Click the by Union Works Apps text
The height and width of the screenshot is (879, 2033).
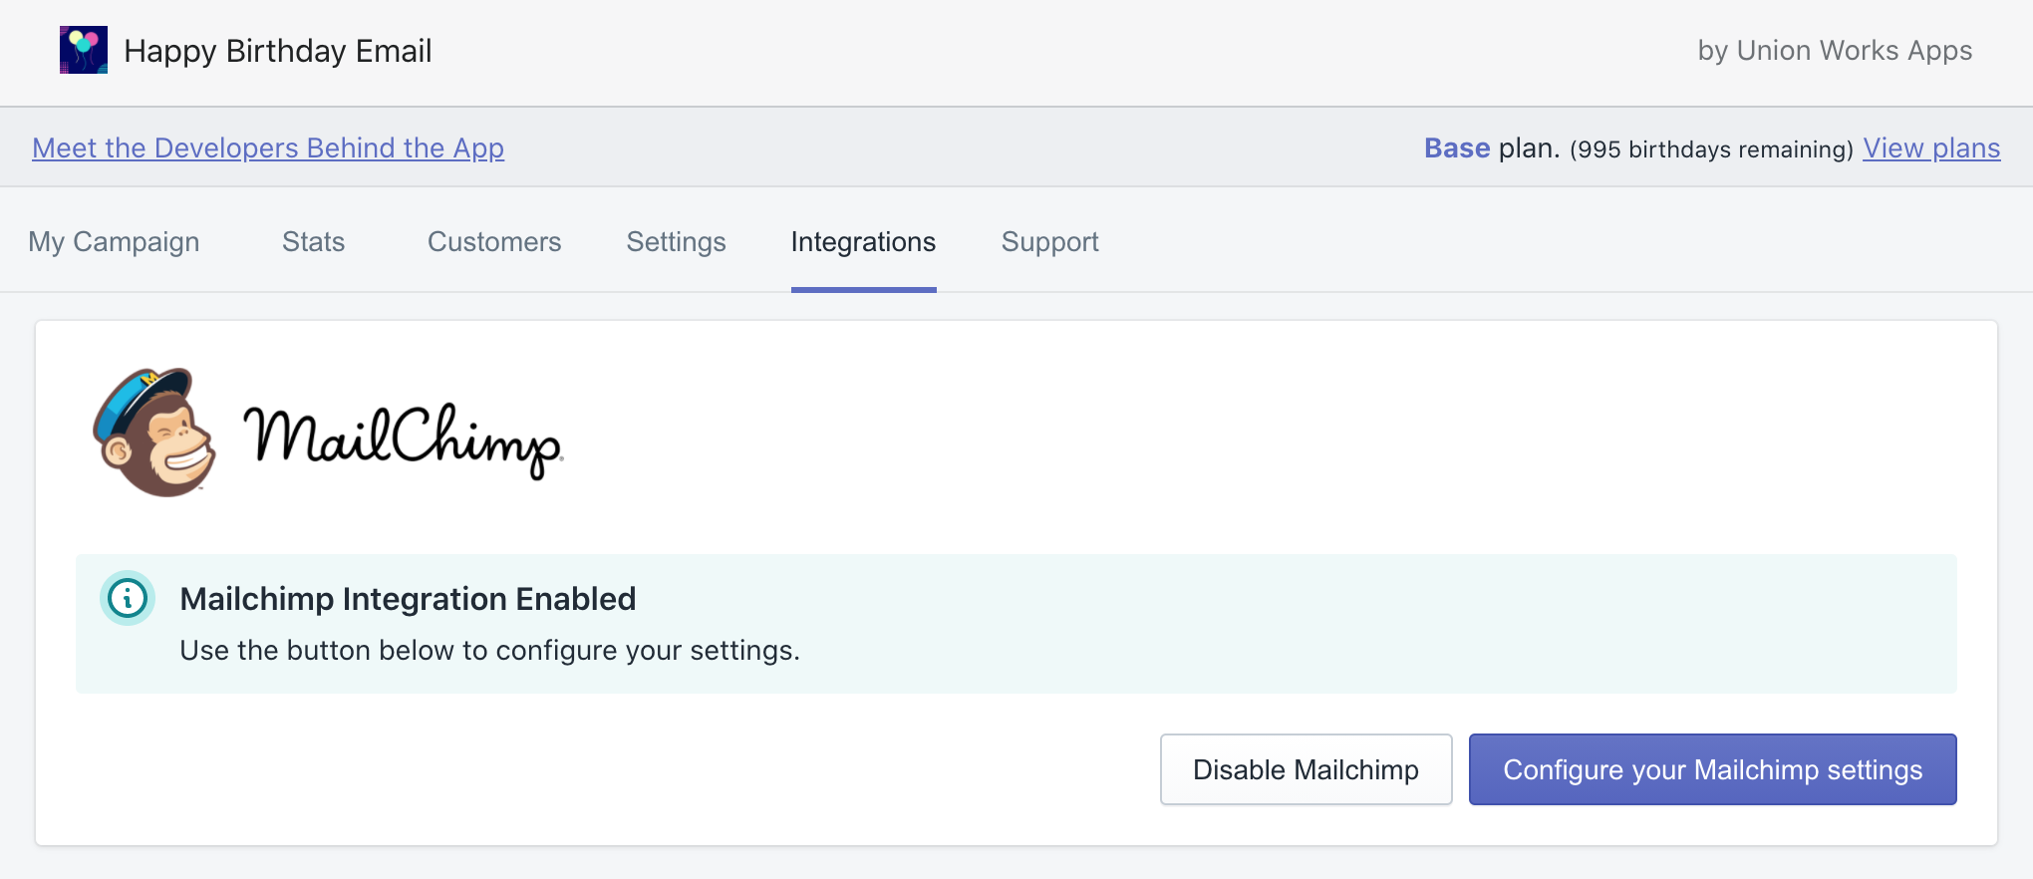[1835, 51]
